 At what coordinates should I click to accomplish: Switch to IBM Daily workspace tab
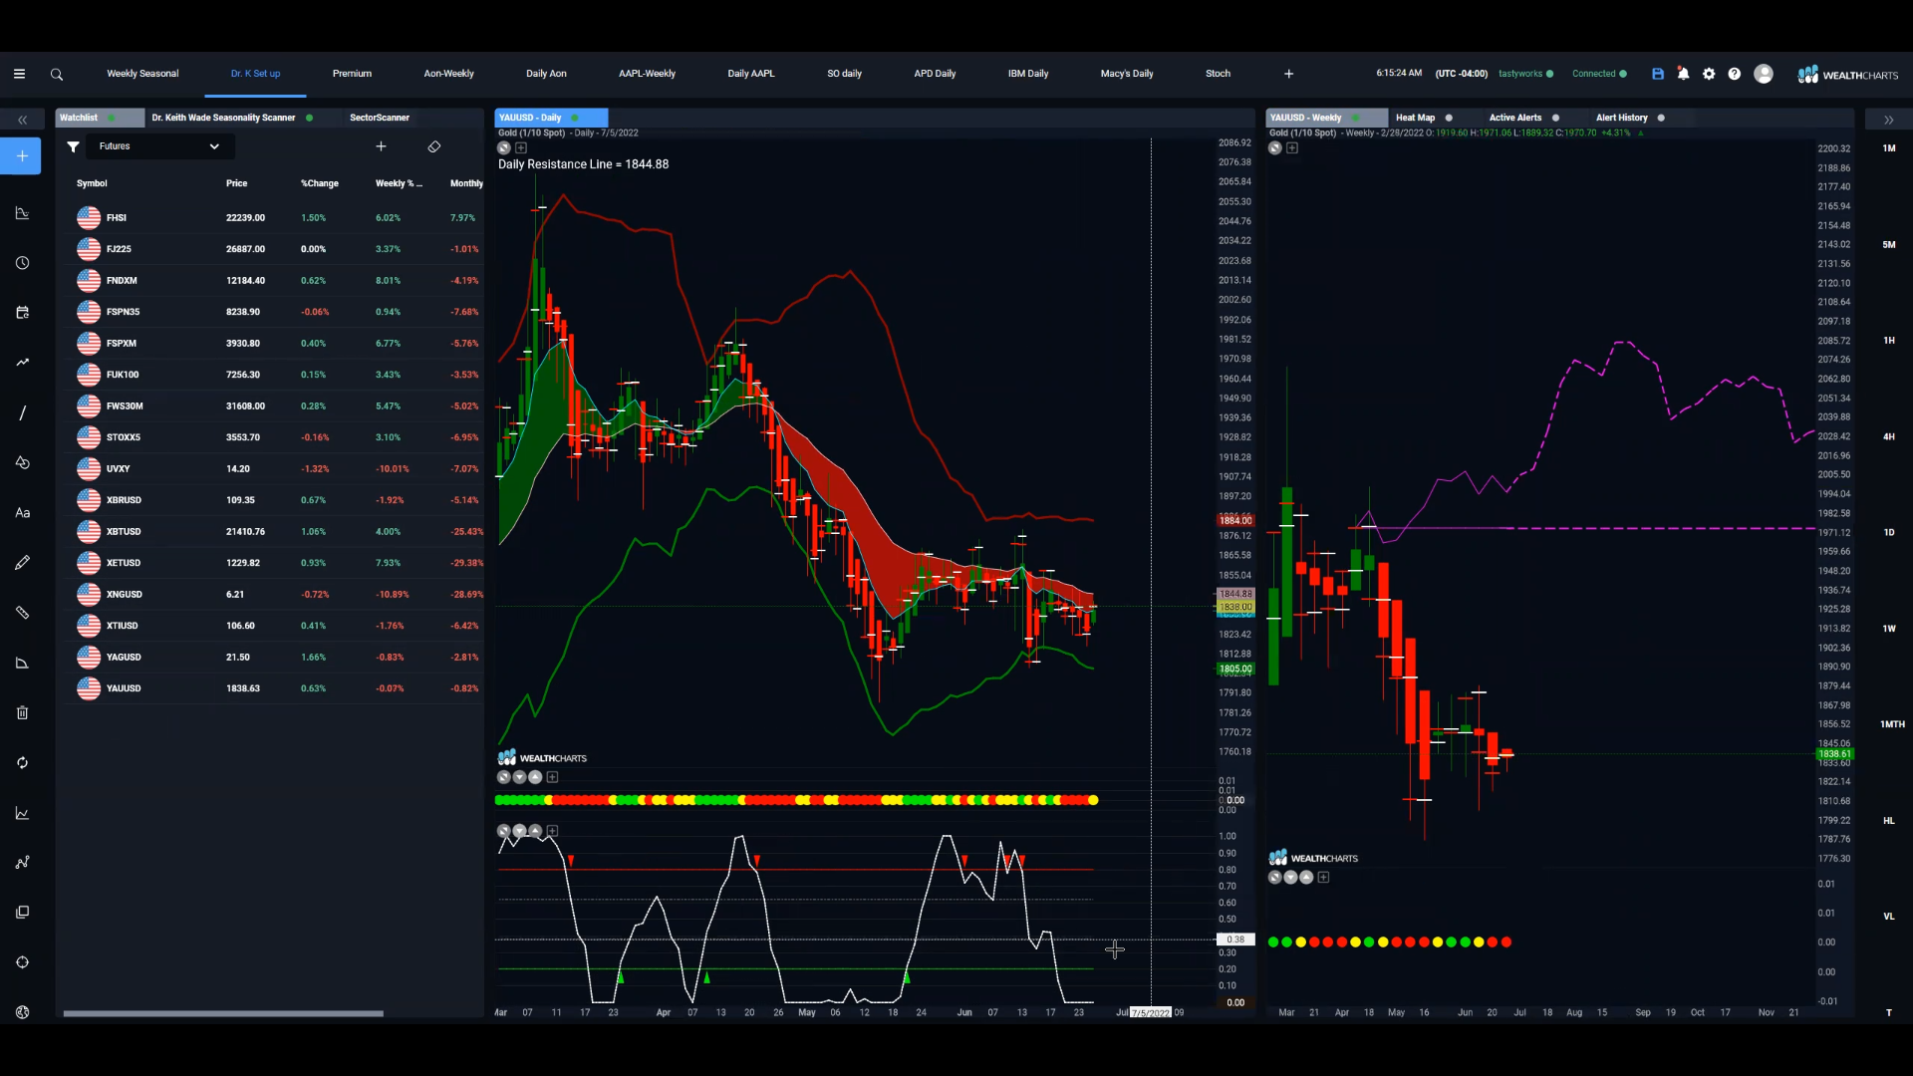1028,74
